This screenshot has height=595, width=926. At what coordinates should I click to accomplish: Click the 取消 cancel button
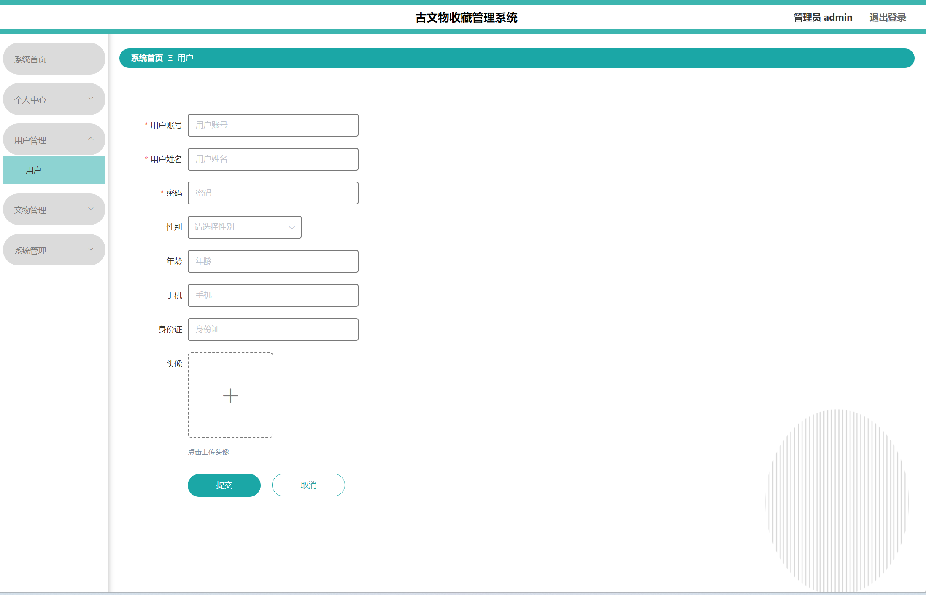point(308,485)
